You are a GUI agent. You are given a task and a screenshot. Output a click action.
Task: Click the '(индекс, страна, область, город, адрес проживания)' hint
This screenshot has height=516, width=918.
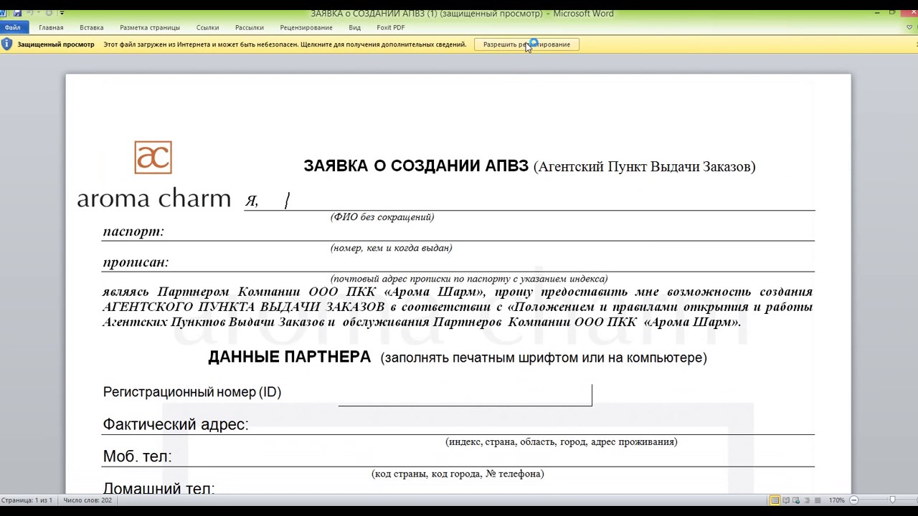[x=561, y=442]
